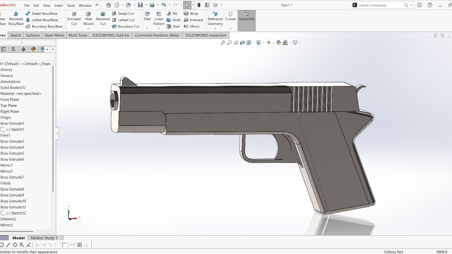Expand the Curves dropdown
This screenshot has width=452, height=254.
(231, 29)
